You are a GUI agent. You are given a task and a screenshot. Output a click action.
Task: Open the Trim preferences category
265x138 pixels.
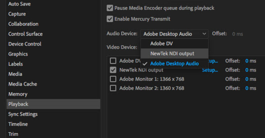[x=53, y=134]
